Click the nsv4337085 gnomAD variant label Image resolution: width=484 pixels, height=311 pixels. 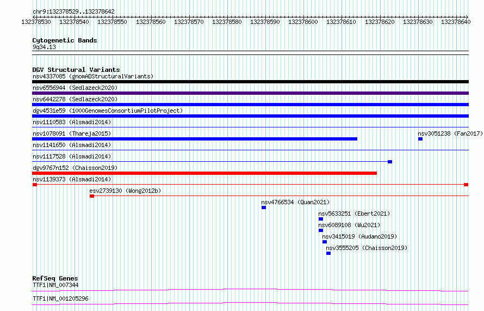pos(93,76)
